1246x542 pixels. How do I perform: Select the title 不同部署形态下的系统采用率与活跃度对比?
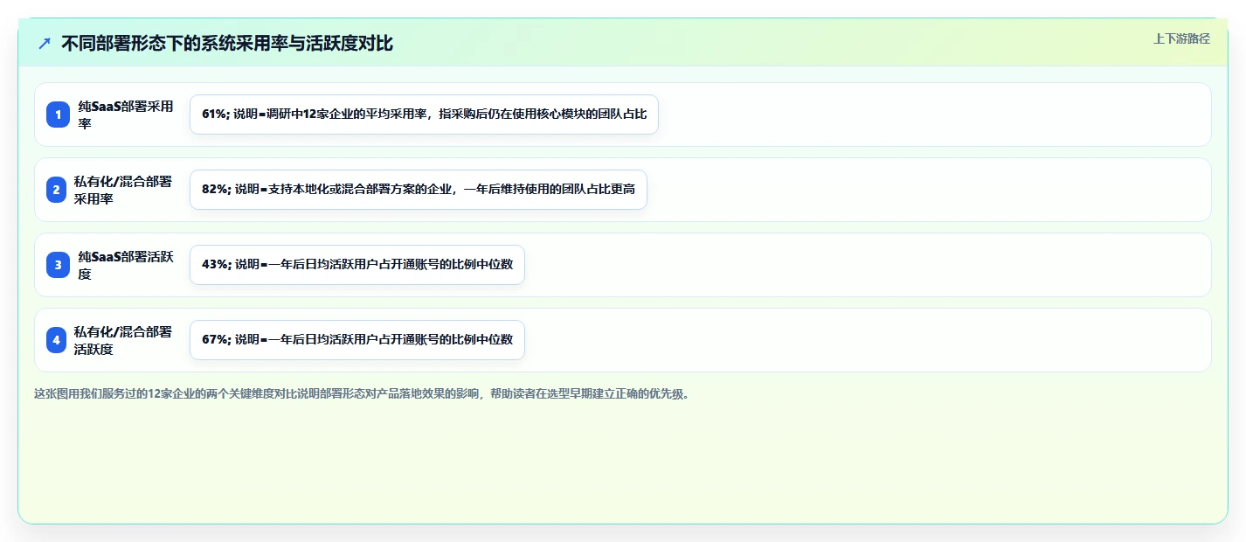[x=227, y=44]
